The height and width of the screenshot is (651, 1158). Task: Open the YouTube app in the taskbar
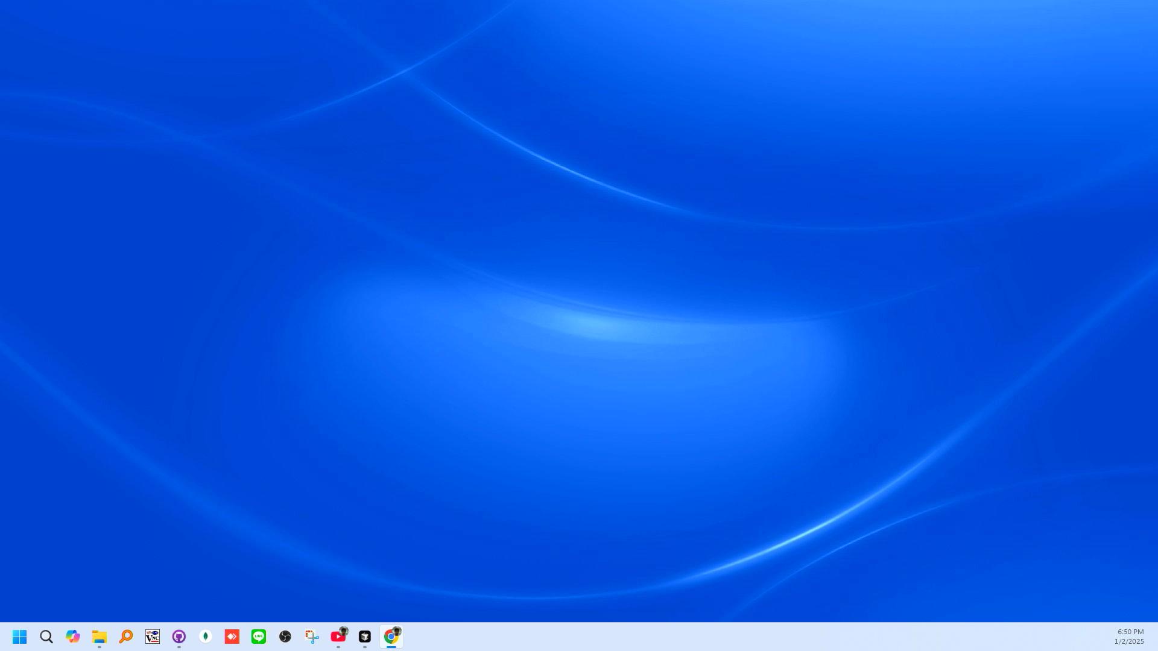[338, 637]
